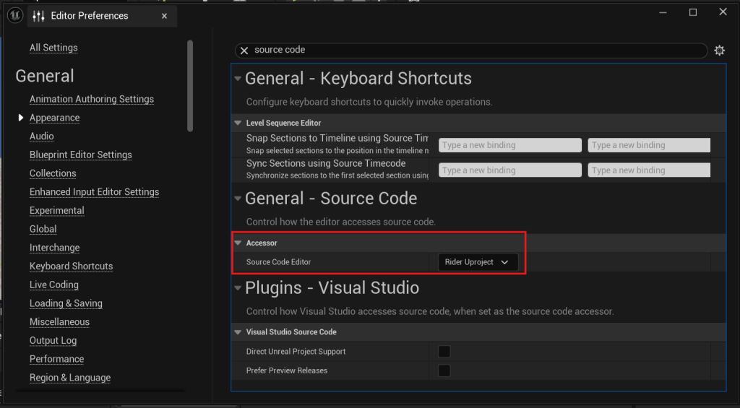740x408 pixels.
Task: Collapse General - Keyboard Shortcuts section
Action: pos(238,79)
